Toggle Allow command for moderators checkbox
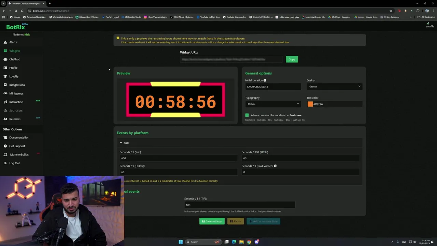The width and height of the screenshot is (437, 246). pyautogui.click(x=247, y=115)
